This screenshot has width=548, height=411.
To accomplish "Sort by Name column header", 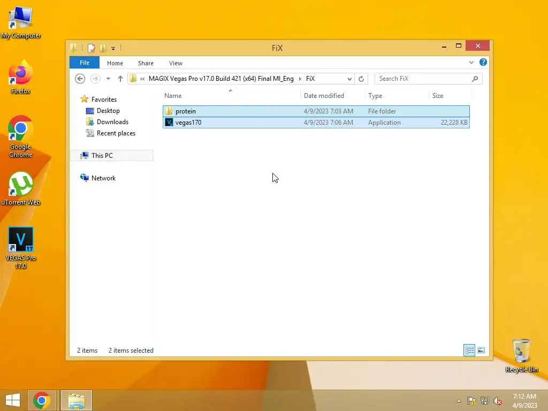I will [173, 96].
